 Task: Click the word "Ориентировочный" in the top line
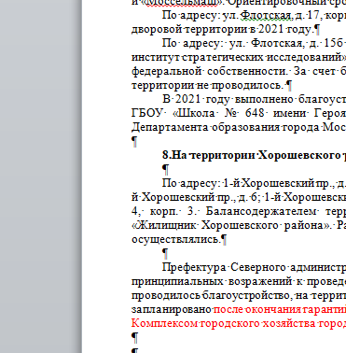[278, 3]
